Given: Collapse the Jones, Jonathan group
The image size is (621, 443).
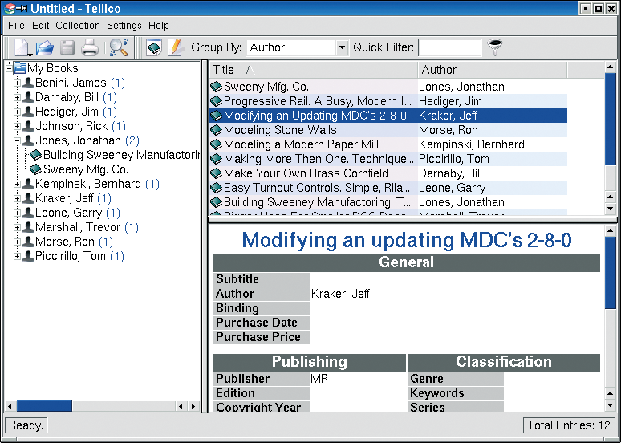Looking at the screenshot, I should click(x=17, y=140).
